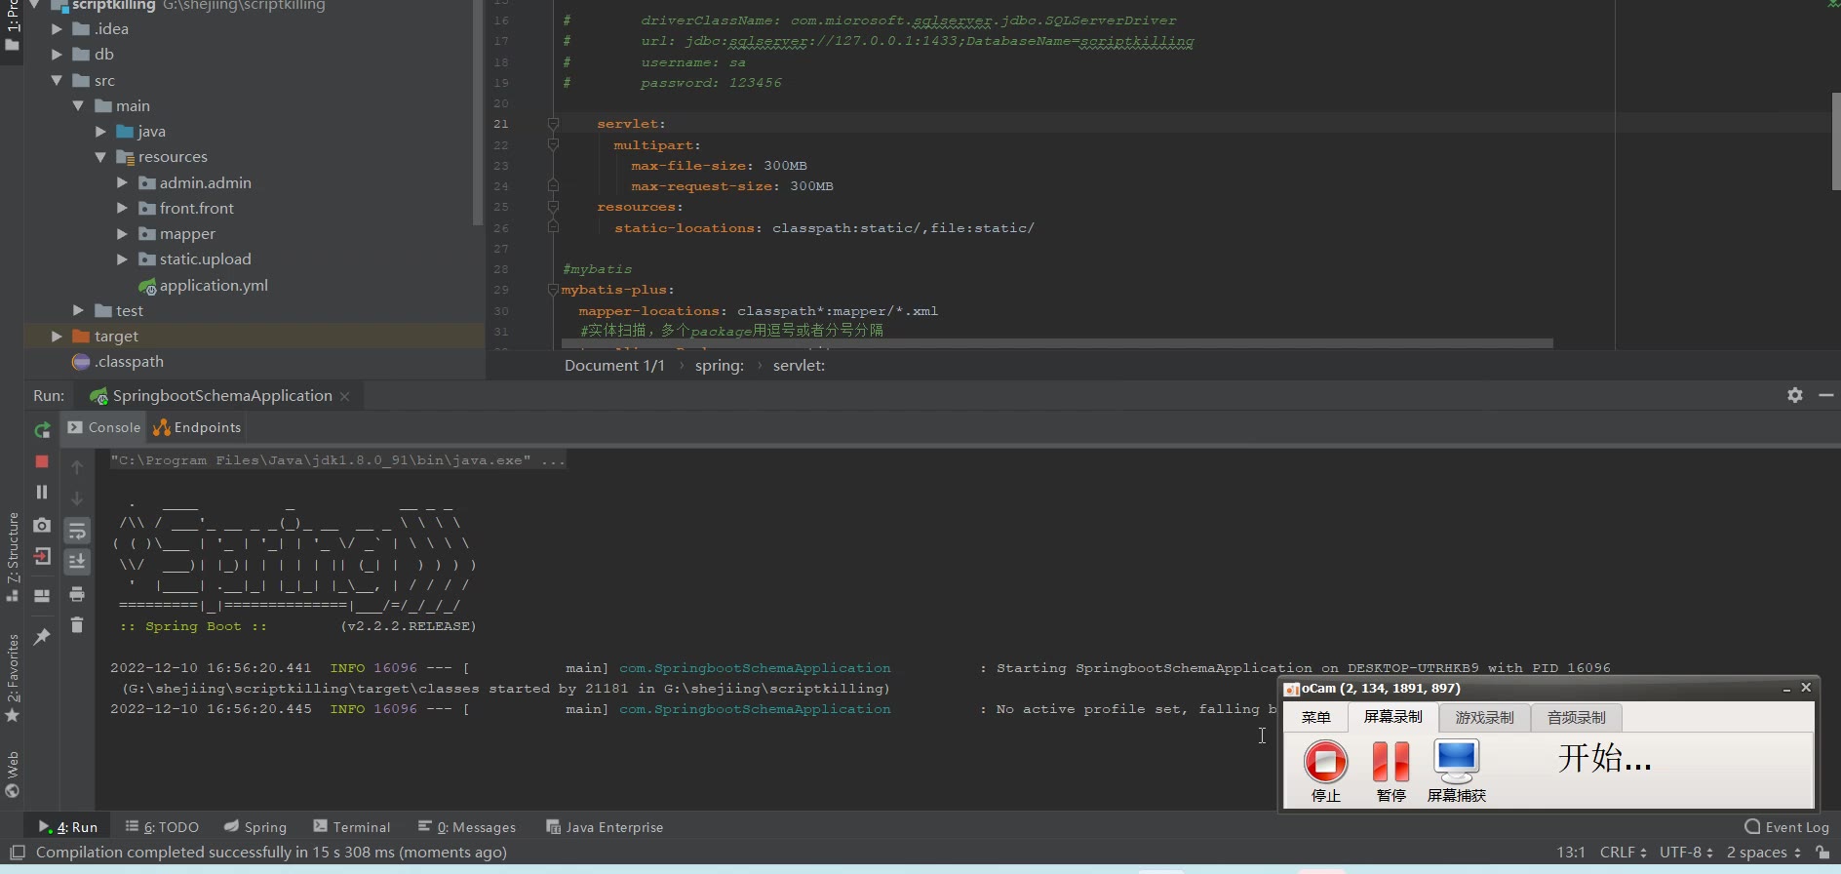Expand the .idea folder
This screenshot has height=874, width=1841.
[x=57, y=29]
